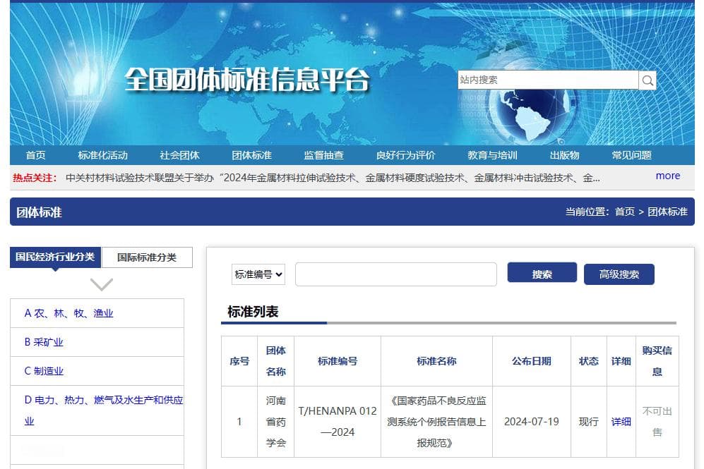The image size is (704, 469).
Task: Open the 标准化活动 menu item
Action: point(103,155)
